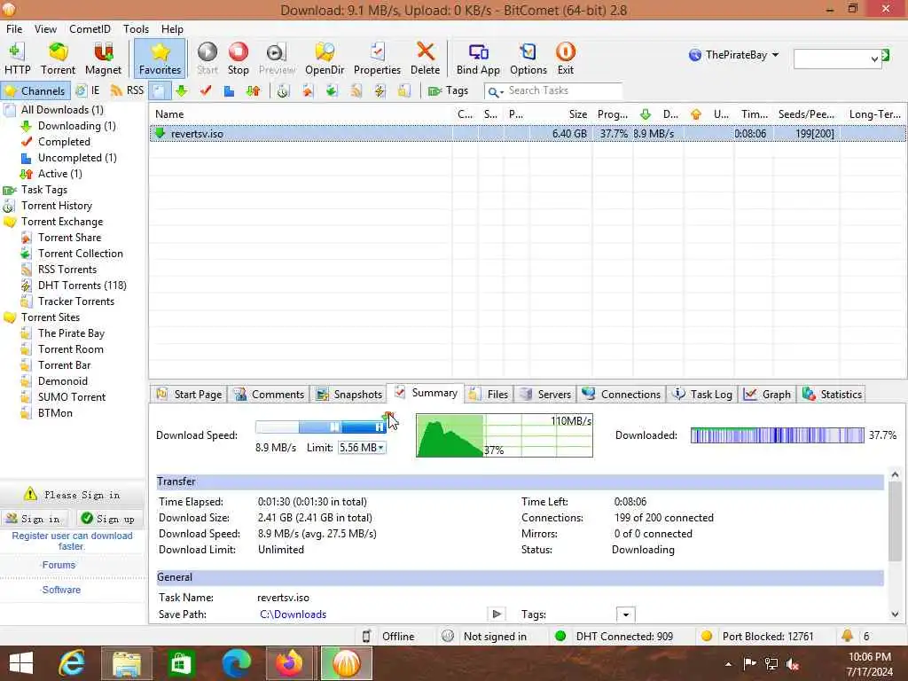908x681 pixels.
Task: Toggle the All Downloads filter icon
Action: click(x=159, y=91)
